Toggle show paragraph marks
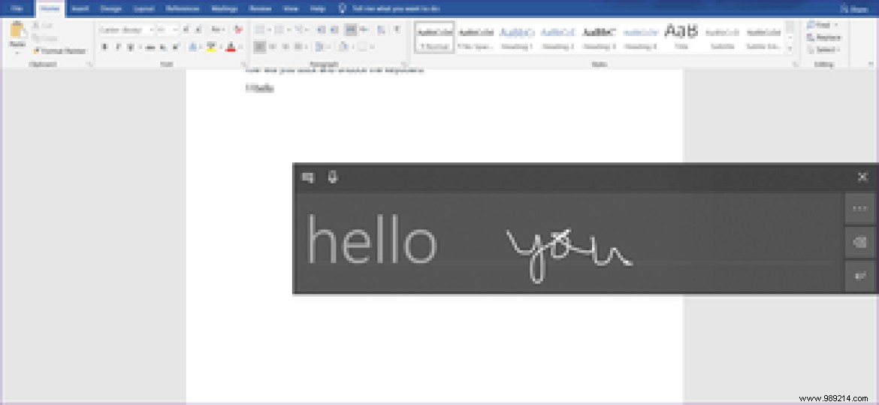 [397, 30]
